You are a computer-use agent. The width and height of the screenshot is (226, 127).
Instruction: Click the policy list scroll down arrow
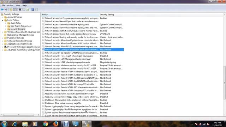pyautogui.click(x=225, y=115)
